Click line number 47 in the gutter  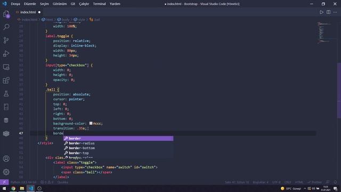coord(21,133)
